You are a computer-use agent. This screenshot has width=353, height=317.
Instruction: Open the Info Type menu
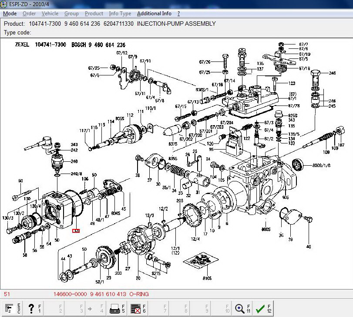(120, 14)
